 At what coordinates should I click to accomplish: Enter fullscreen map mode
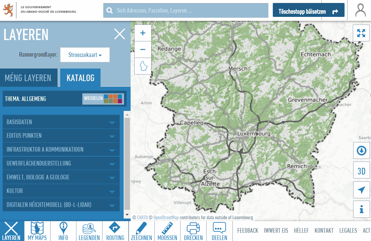coord(361,33)
